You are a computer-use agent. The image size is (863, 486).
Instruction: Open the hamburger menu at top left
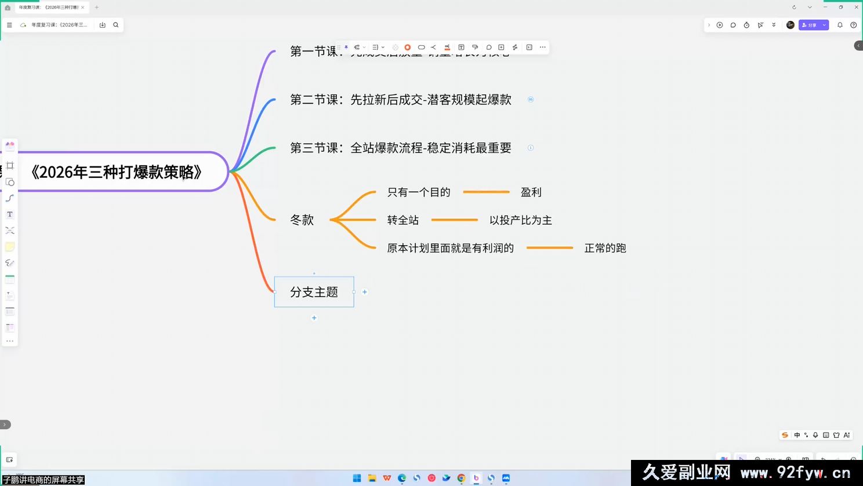coord(9,25)
